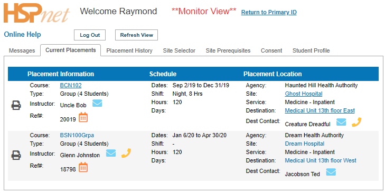The image size is (385, 194).
Task: Open calendar for Ref# 18798
Action: pyautogui.click(x=83, y=167)
